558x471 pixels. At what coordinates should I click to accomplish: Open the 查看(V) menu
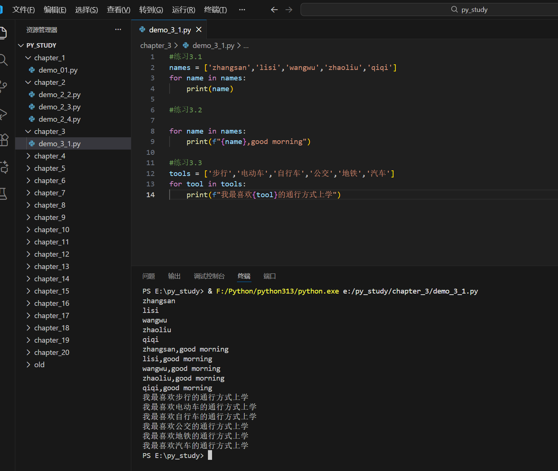(x=119, y=10)
